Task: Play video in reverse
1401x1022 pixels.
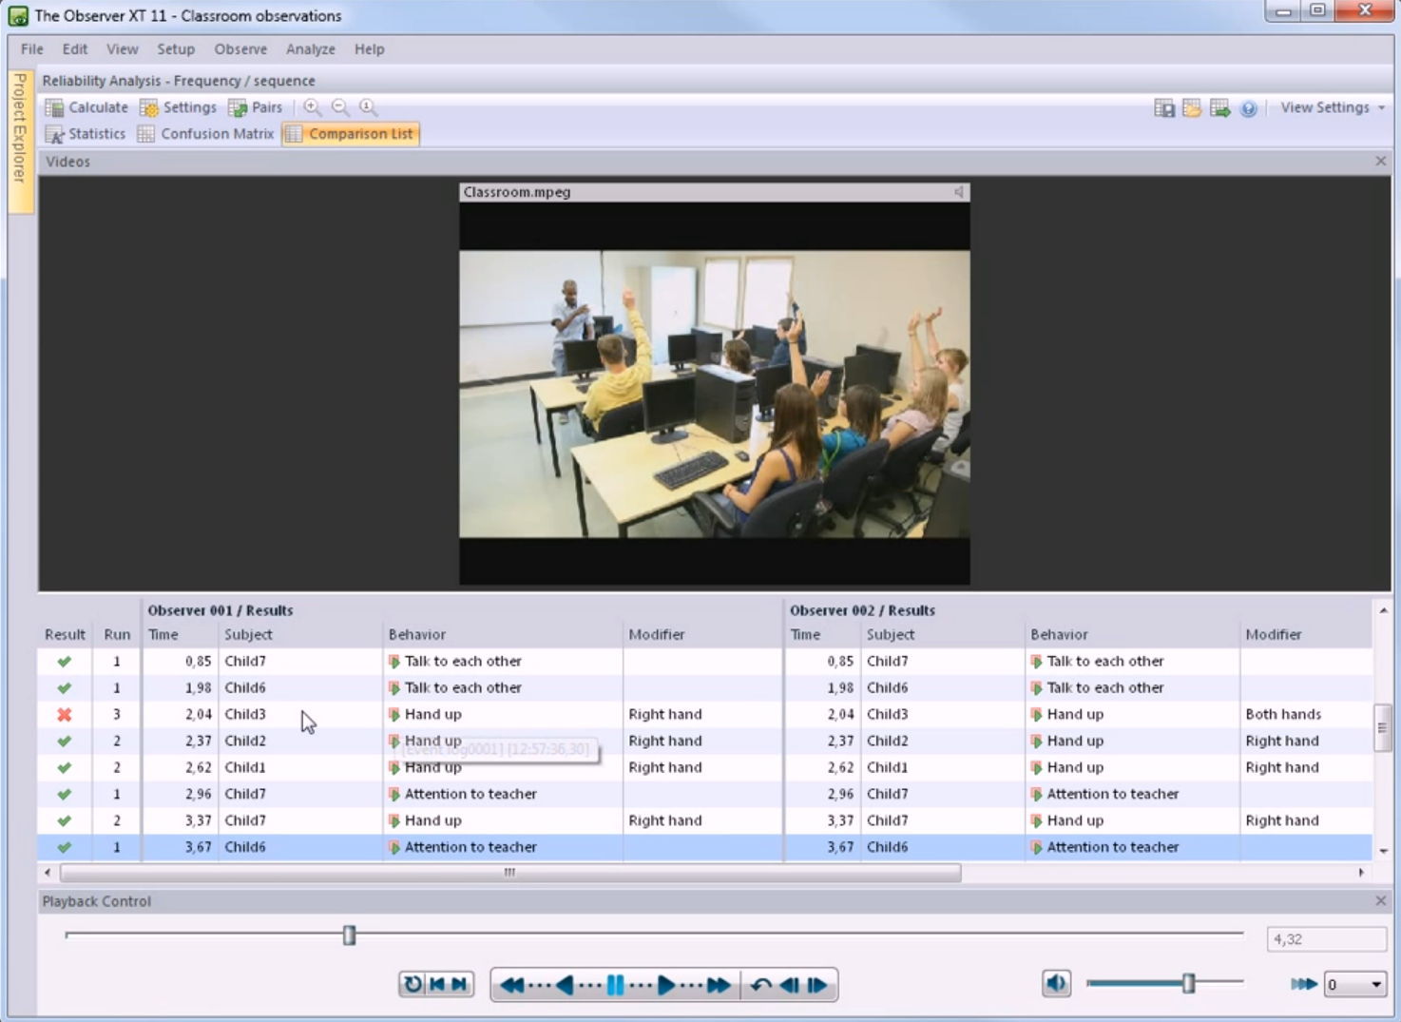Action: pos(565,985)
